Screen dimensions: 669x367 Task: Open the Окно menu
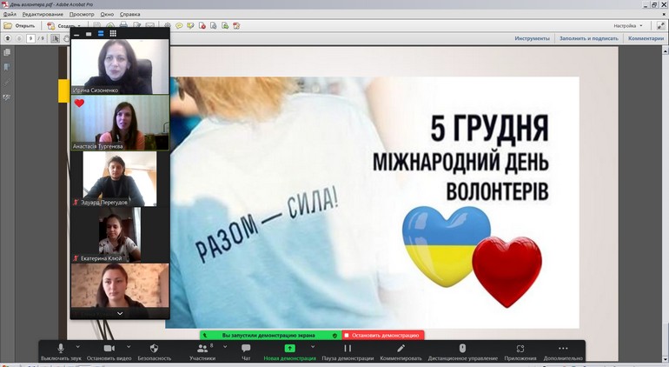(x=107, y=14)
